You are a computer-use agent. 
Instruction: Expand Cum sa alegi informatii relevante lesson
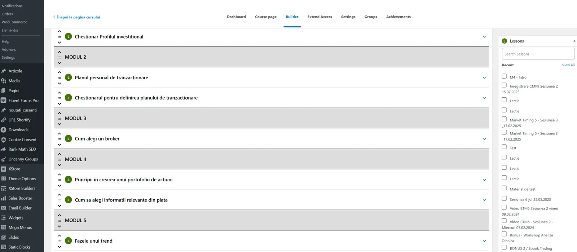(x=484, y=200)
